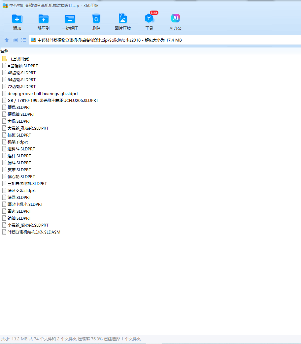The width and height of the screenshot is (301, 344).
Task: Select the GB / T7810-1995 UCFLU206 bearing file
Action: click(x=53, y=100)
